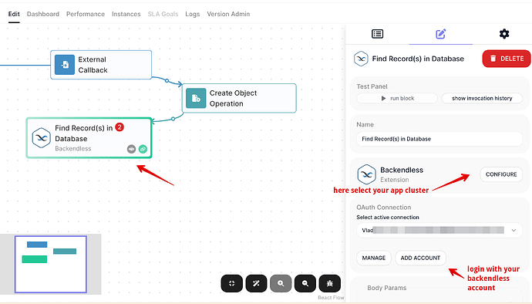This screenshot has width=532, height=304.
Task: Select the External Callback node
Action: [101, 65]
